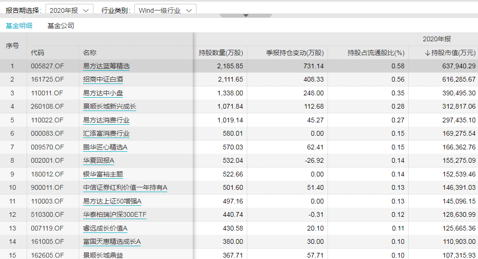The width and height of the screenshot is (478, 259).
Task: Select the code cell 162605.OF
Action: pos(47,255)
